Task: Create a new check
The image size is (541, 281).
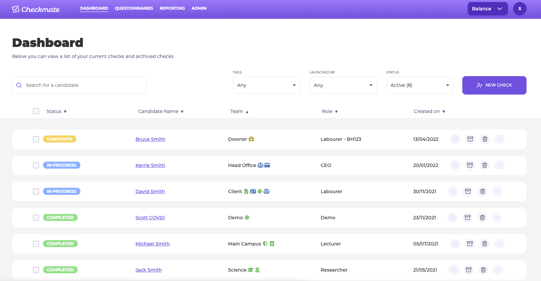Action: pos(494,85)
